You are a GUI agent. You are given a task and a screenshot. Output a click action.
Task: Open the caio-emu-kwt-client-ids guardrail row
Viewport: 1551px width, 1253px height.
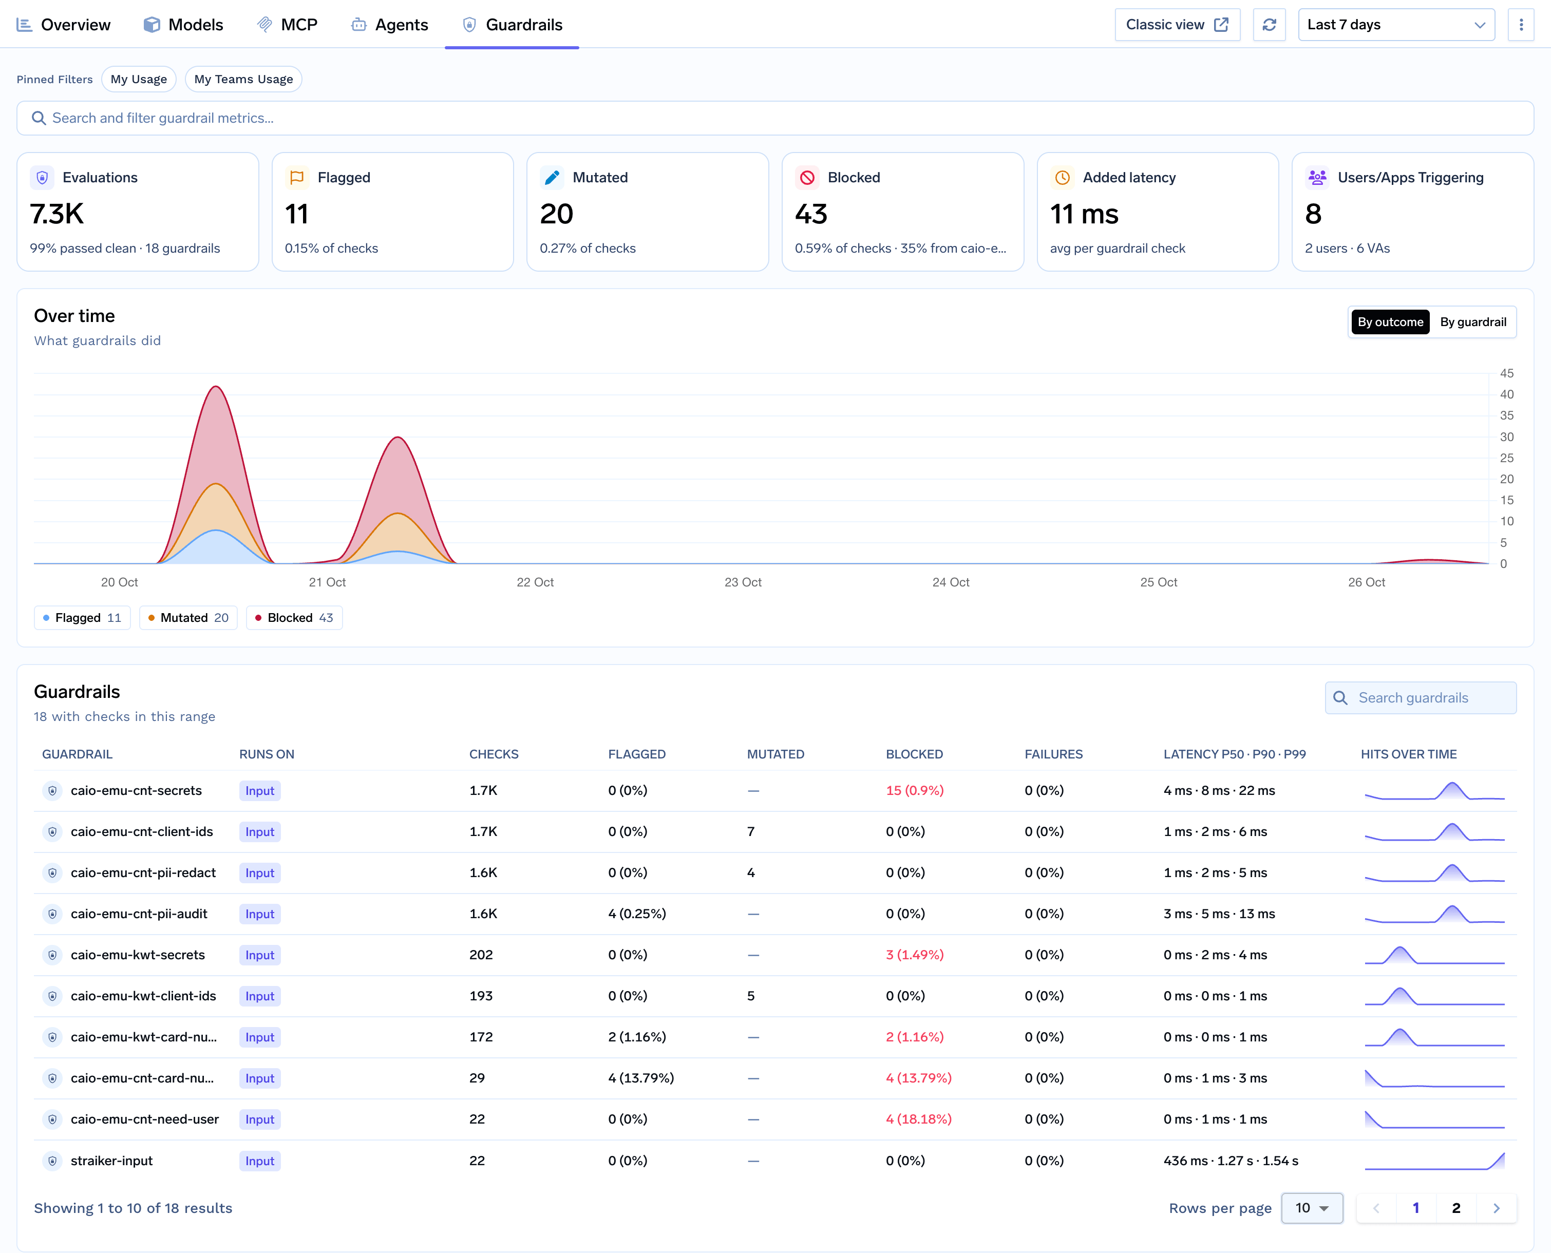tap(775, 996)
